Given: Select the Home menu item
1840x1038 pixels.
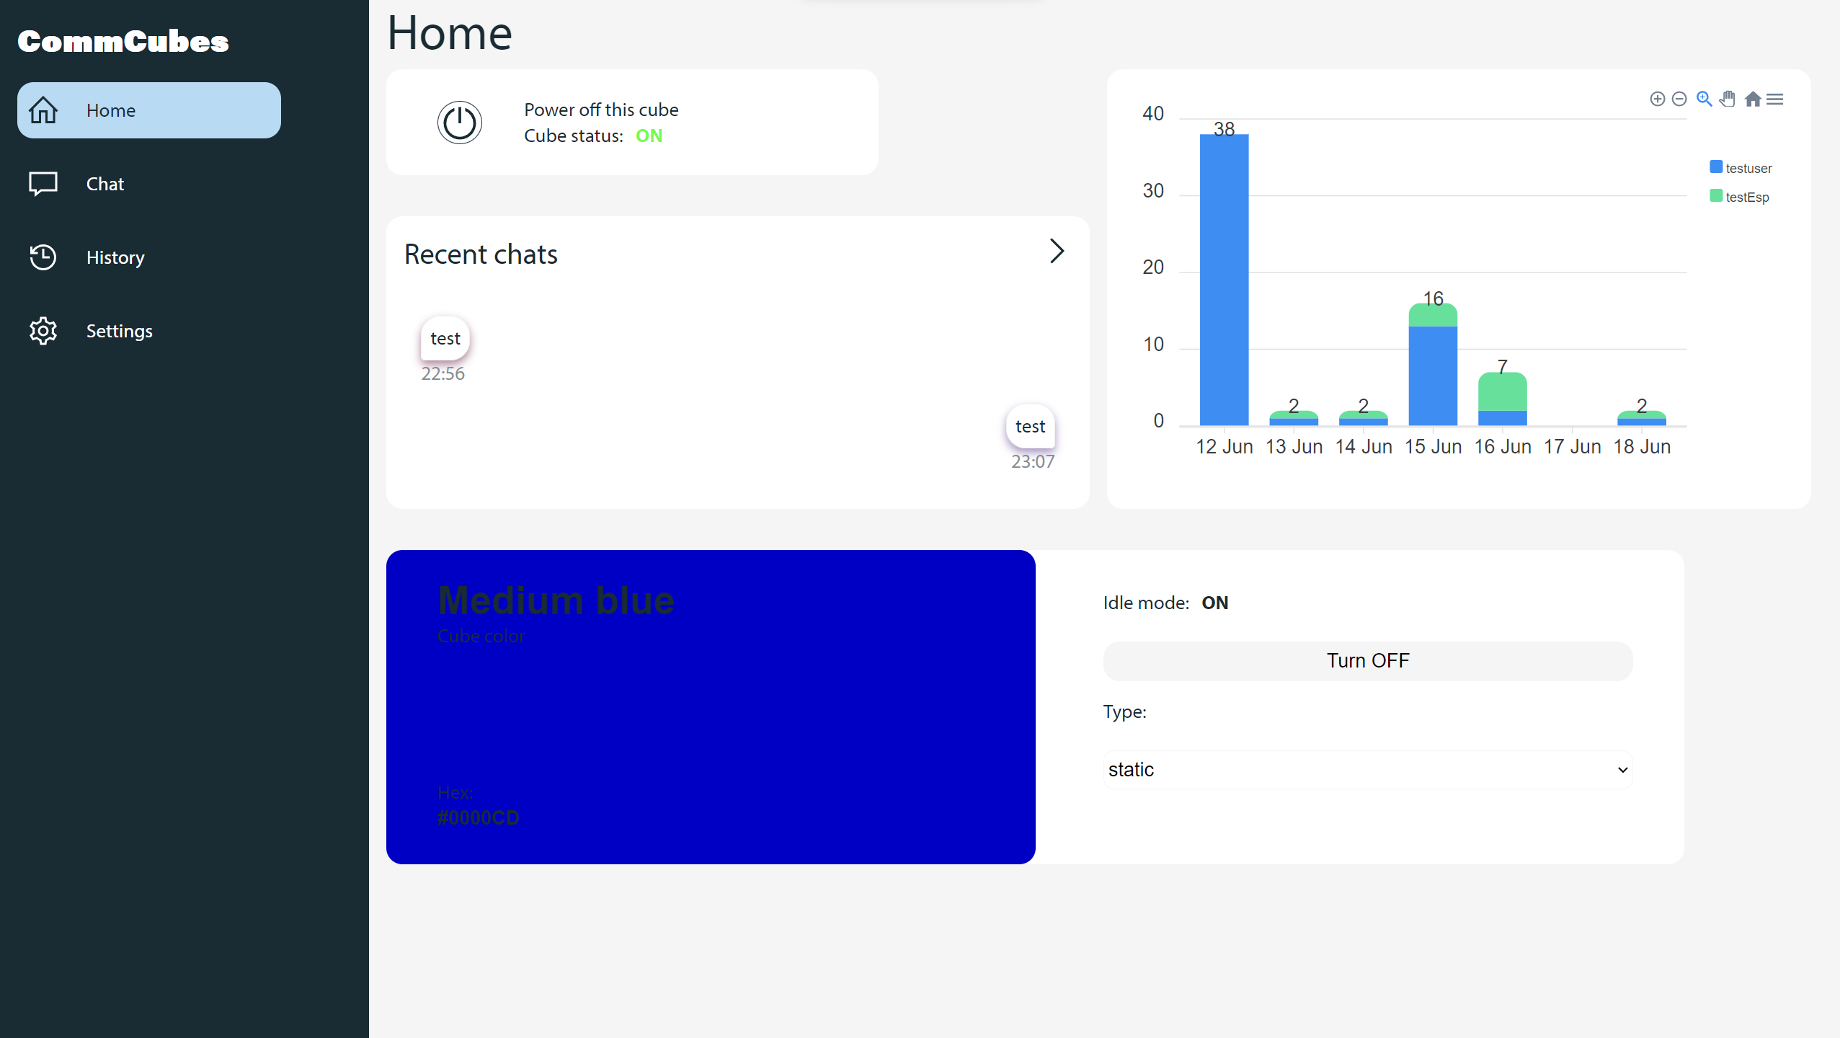Looking at the screenshot, I should click(x=149, y=110).
